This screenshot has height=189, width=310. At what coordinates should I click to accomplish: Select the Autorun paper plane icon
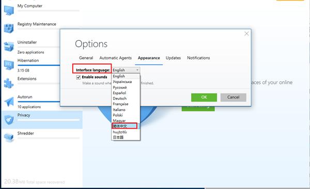(x=9, y=101)
